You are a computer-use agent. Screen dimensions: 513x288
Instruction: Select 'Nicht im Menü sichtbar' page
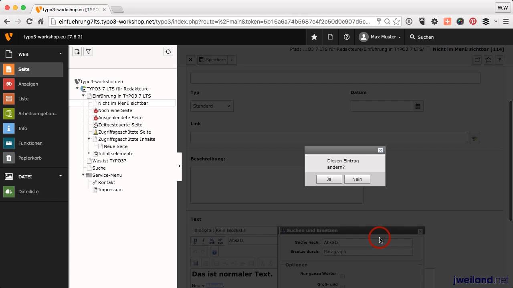point(123,103)
